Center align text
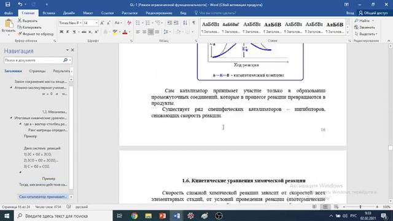The image size is (393, 221). [x=144, y=32]
